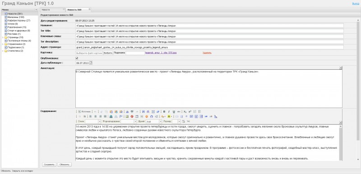This screenshot has height=174, width=361.
Task: Collapse the Аннотация section arrow
Action: tap(341, 67)
